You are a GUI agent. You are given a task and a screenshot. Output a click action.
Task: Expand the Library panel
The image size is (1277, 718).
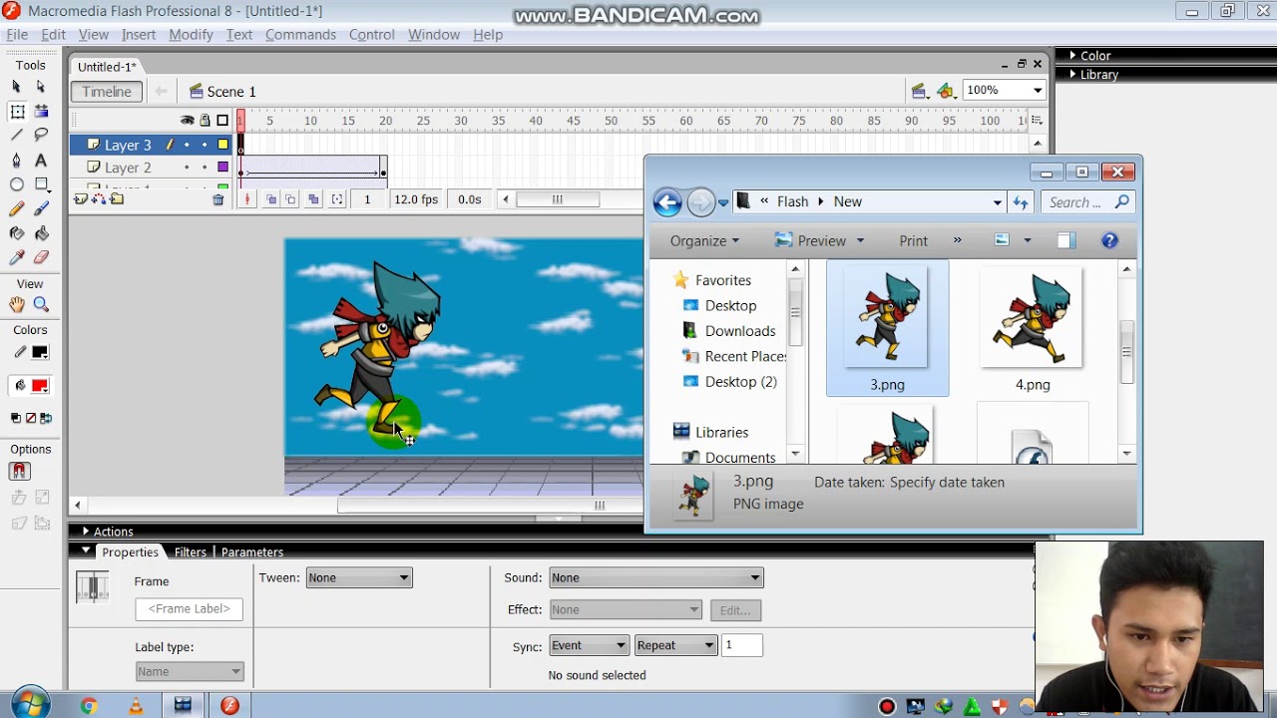[1072, 75]
